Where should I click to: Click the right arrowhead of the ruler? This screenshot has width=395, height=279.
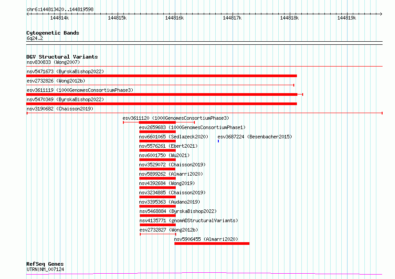point(381,14)
